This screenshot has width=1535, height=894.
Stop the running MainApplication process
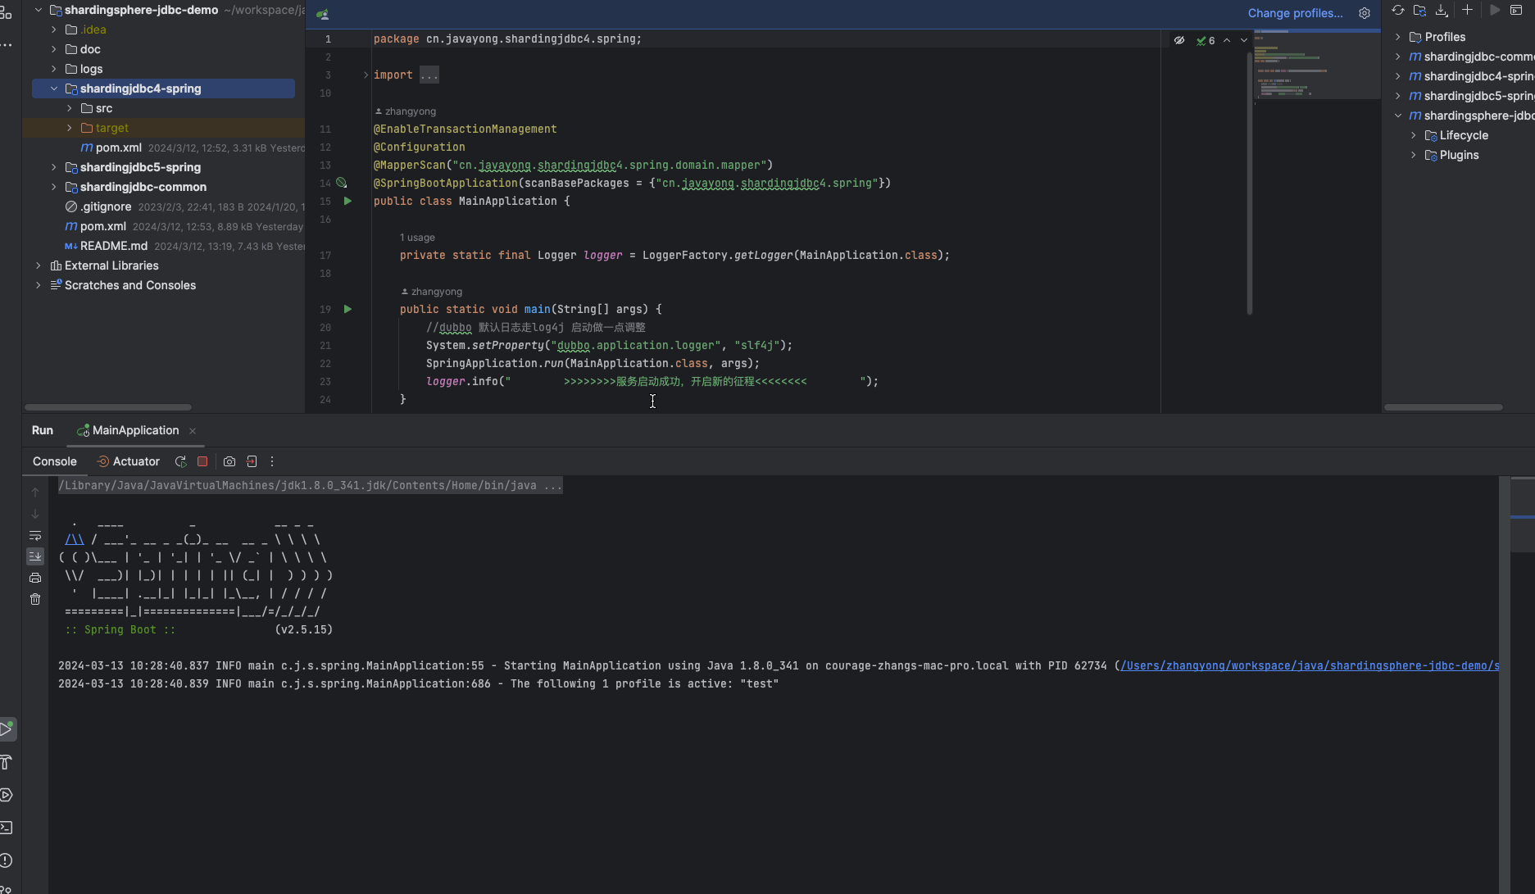point(202,461)
